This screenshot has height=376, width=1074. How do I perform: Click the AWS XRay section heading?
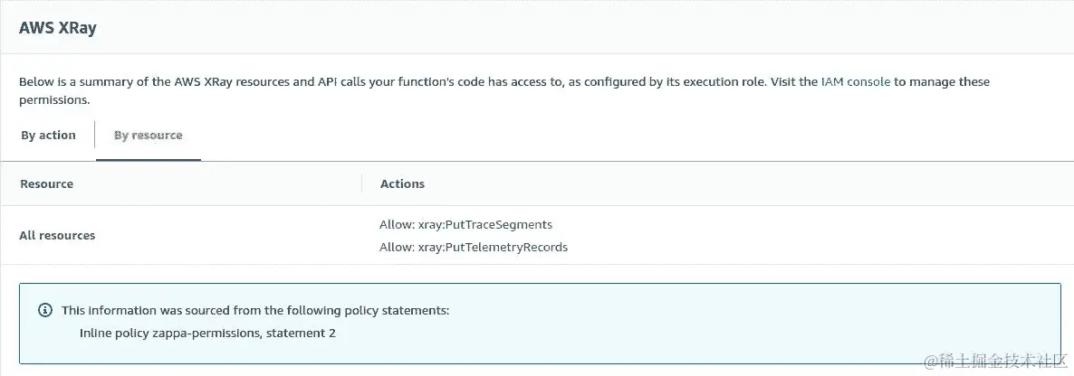58,28
